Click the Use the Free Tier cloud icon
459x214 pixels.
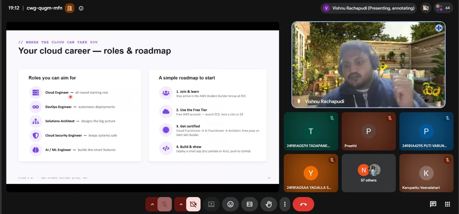pyautogui.click(x=166, y=111)
